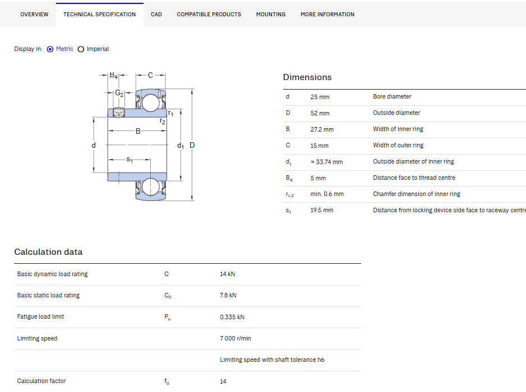526x392 pixels.
Task: Click the 'Outside diameter' description text
Action: 396,113
